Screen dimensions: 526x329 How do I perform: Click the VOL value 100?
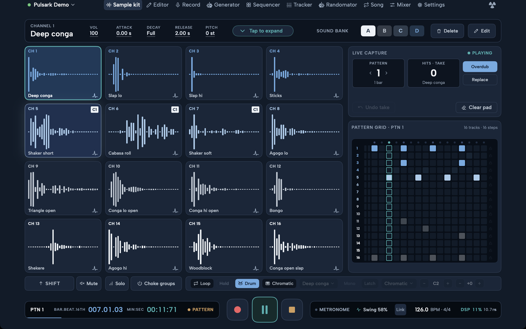tap(94, 33)
